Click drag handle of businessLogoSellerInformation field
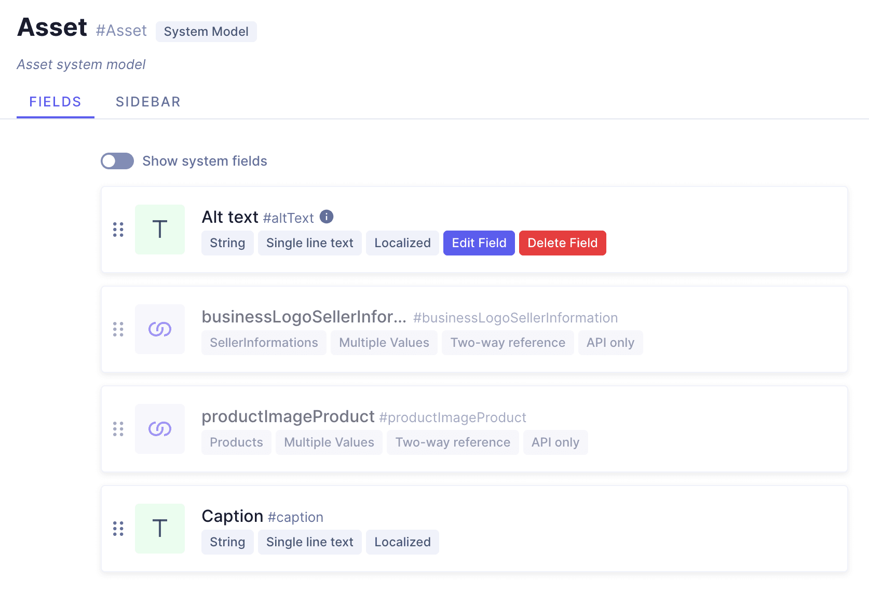869x593 pixels. 118,329
